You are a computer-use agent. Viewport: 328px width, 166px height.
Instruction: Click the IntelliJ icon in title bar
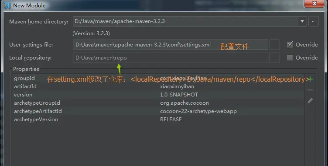(7, 5)
